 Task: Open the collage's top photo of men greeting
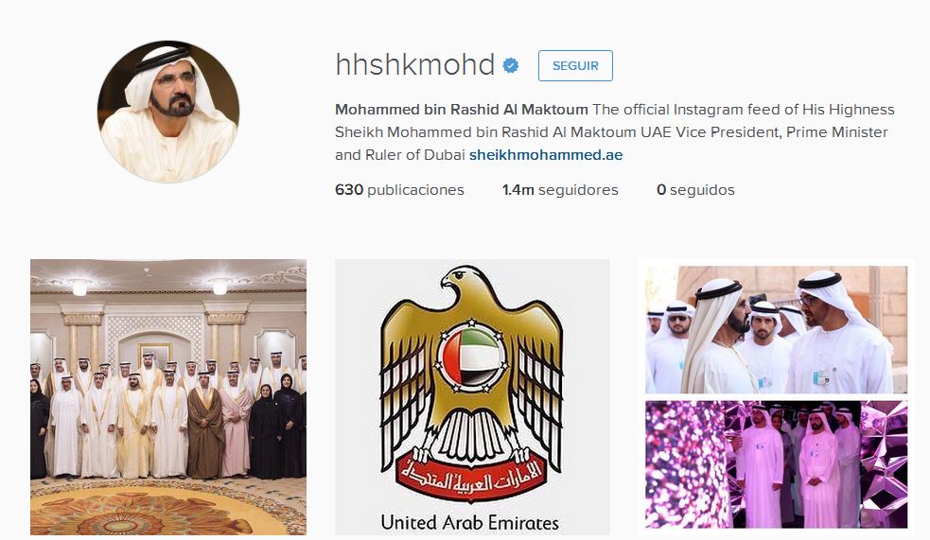tap(777, 329)
